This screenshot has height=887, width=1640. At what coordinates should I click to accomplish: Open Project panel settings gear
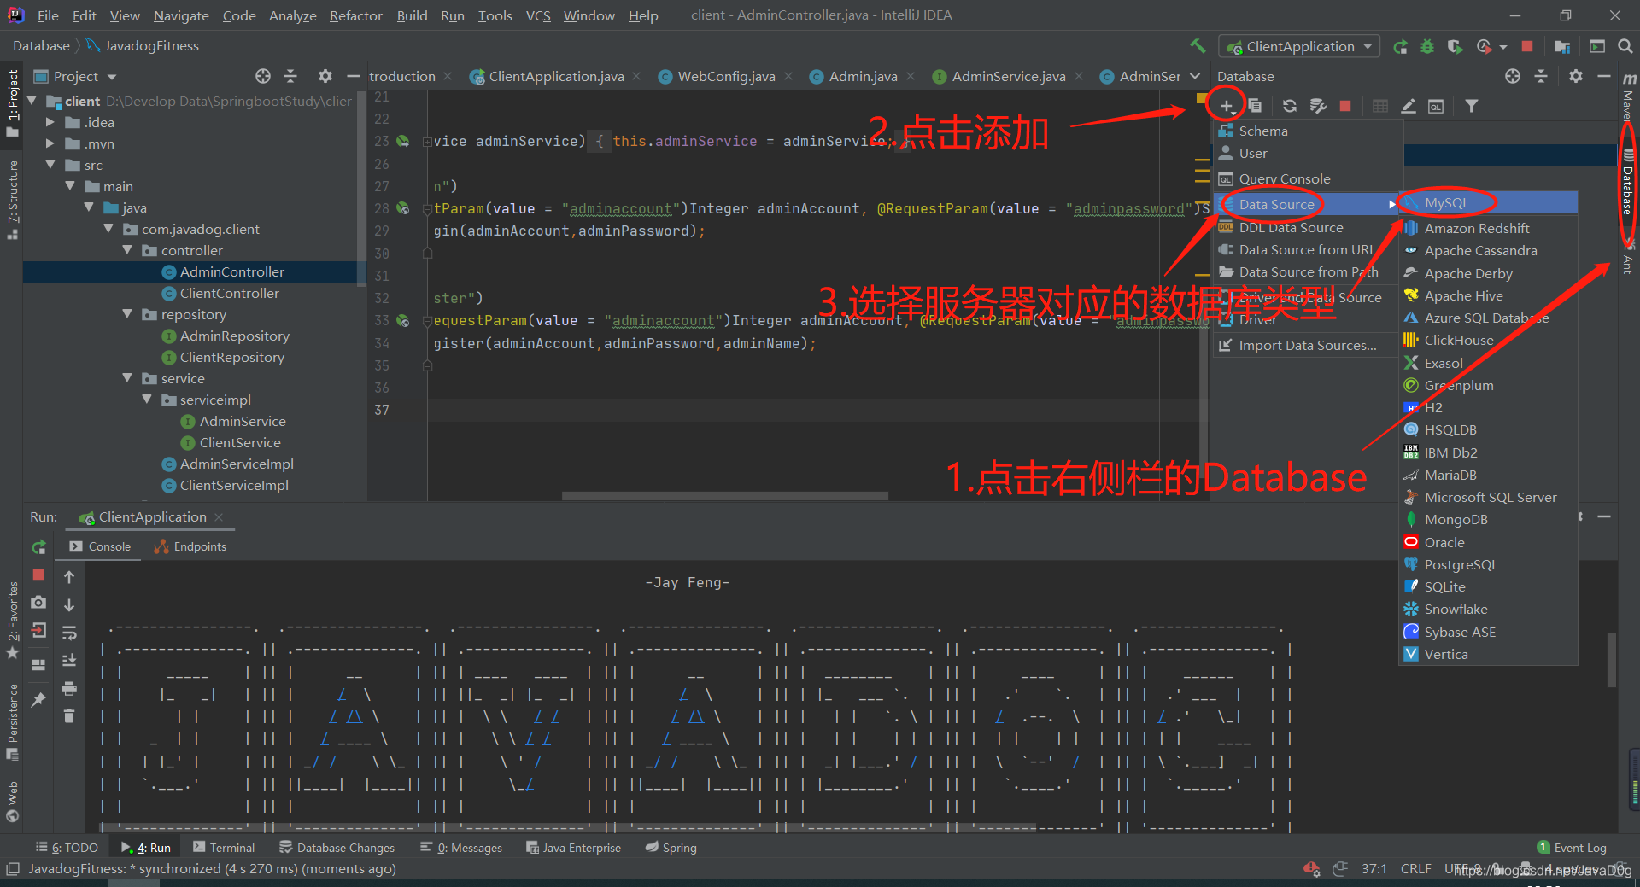click(x=325, y=76)
